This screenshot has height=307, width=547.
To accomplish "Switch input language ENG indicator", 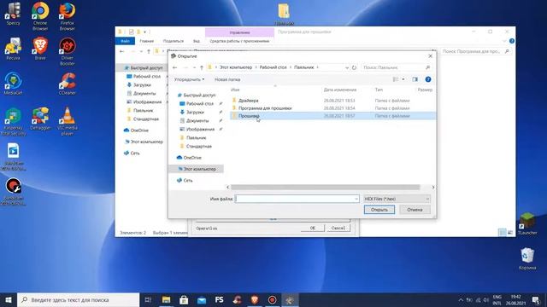I will [497, 297].
